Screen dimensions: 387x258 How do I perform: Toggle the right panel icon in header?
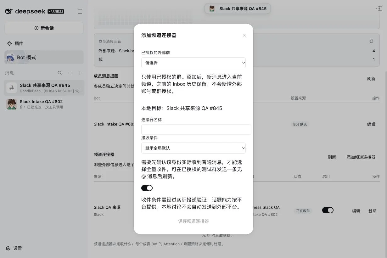click(379, 8)
